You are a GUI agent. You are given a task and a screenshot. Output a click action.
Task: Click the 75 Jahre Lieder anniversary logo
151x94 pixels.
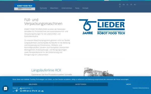(102, 27)
